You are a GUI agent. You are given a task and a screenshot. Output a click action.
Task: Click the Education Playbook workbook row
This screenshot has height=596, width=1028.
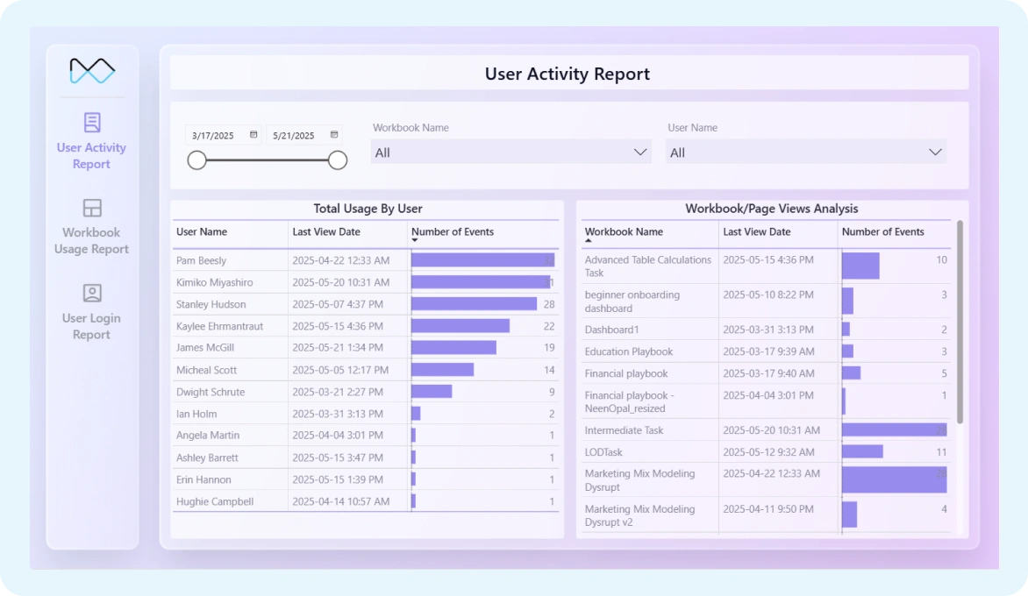tap(766, 351)
